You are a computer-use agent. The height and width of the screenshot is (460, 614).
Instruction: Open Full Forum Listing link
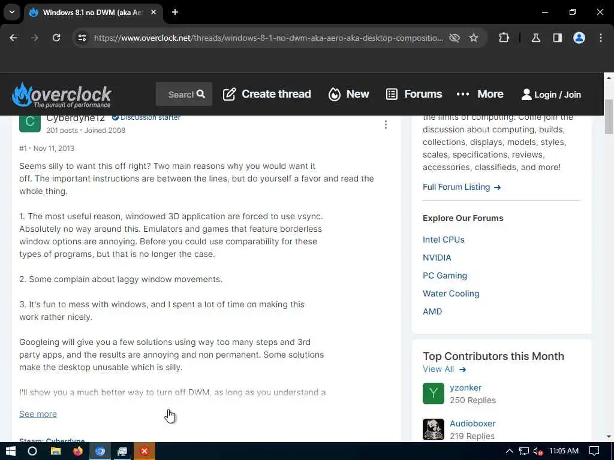click(462, 187)
